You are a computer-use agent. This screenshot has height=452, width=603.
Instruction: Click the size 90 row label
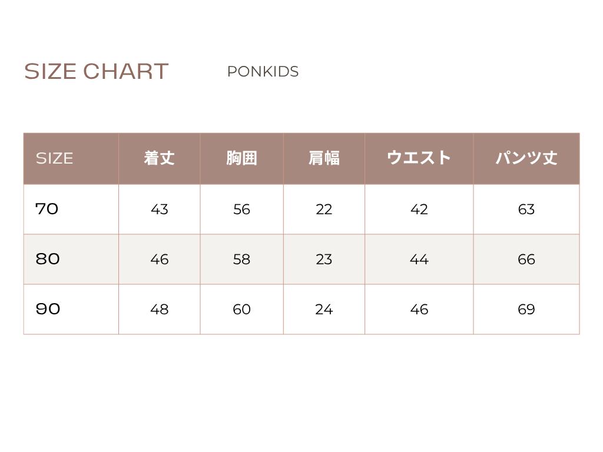tap(48, 309)
